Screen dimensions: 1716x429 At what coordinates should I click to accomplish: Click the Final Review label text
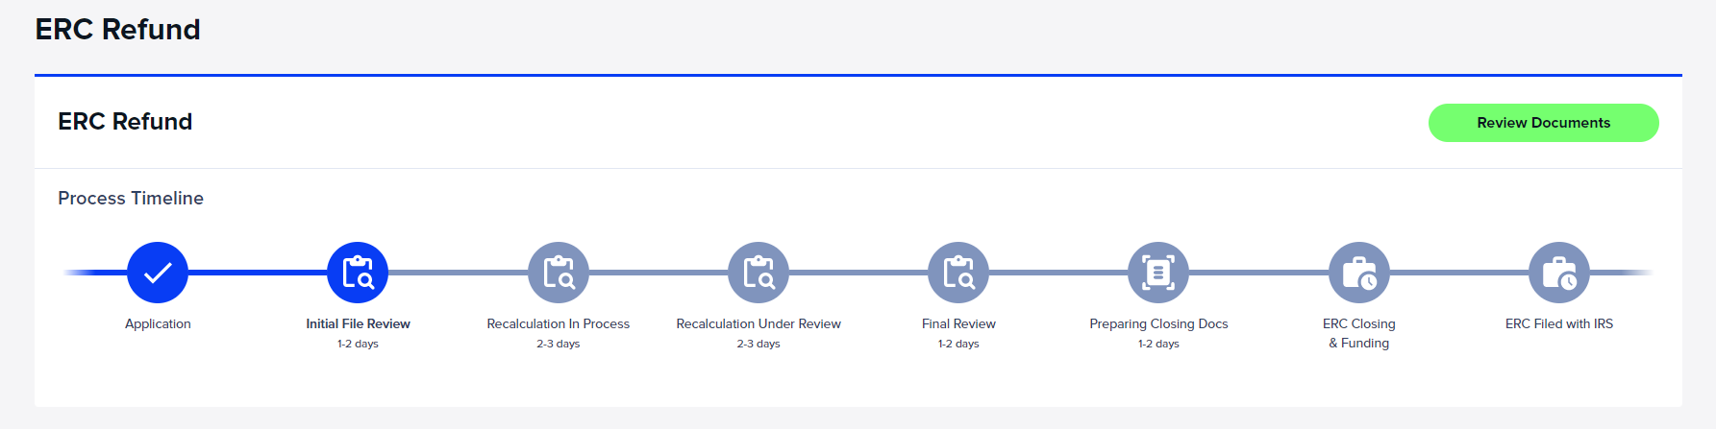click(958, 324)
